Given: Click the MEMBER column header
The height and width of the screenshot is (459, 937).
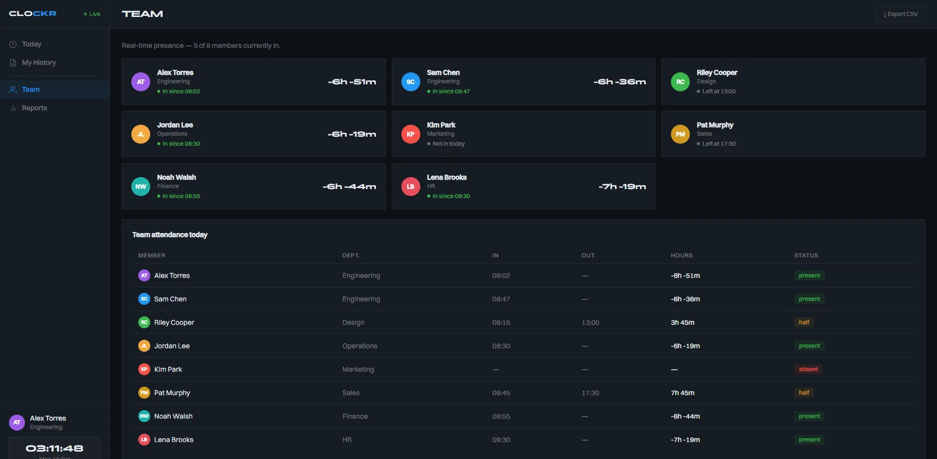Looking at the screenshot, I should 152,255.
